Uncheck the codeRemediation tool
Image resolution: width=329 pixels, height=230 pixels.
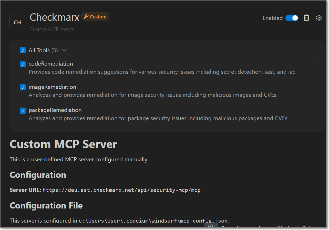click(23, 64)
